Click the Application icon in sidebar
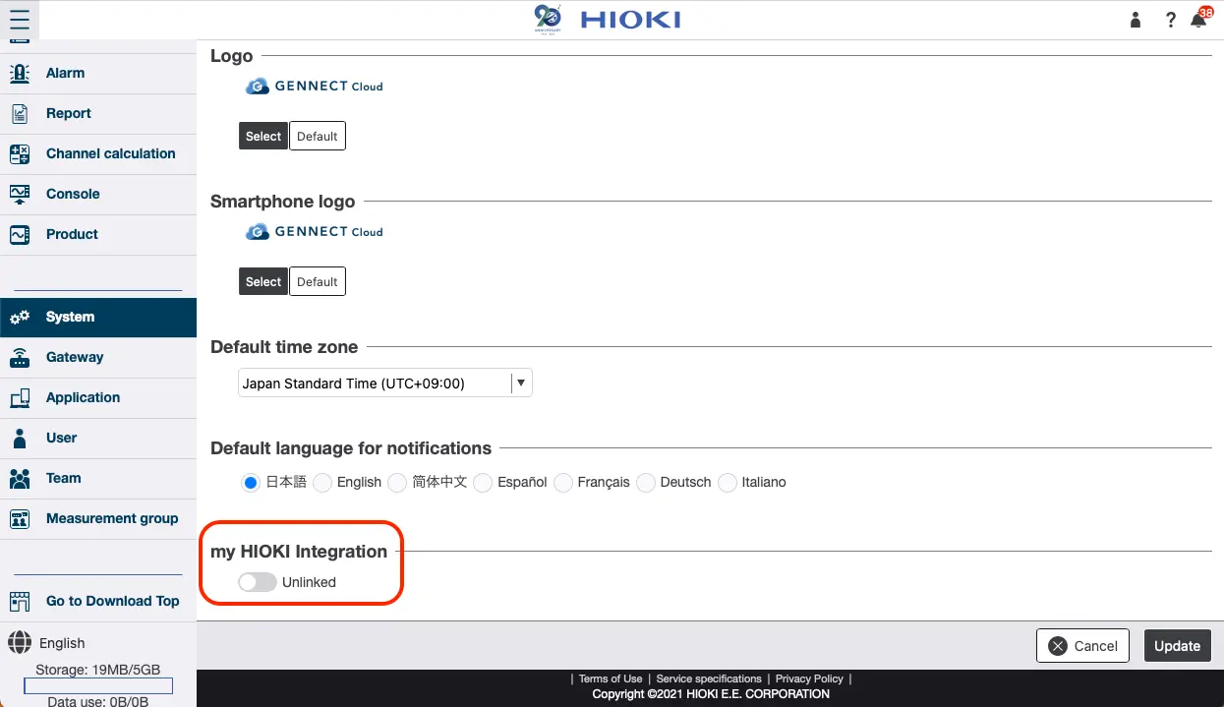This screenshot has height=707, width=1224. (20, 397)
